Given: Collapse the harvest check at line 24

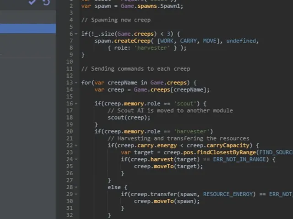Looking at the screenshot, I should [x=76, y=159].
